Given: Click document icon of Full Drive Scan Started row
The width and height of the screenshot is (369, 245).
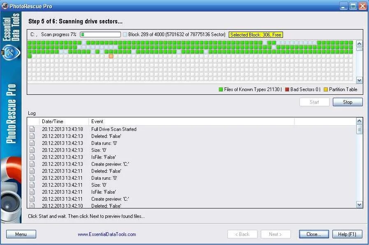Looking at the screenshot, I should click(x=32, y=129).
